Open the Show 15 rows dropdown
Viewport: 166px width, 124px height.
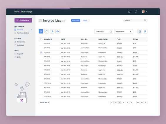click(44, 103)
